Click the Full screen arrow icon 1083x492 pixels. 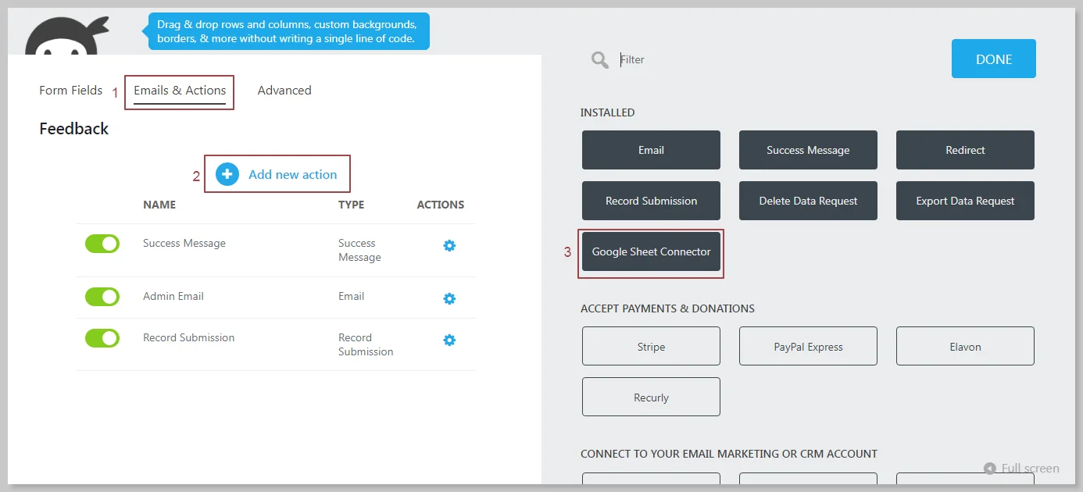click(x=990, y=469)
